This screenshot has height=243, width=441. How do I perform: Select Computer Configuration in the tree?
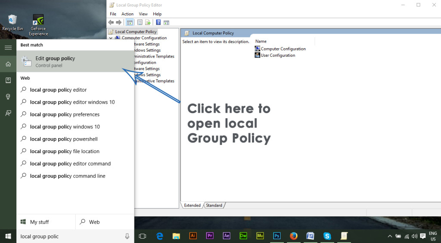click(x=144, y=38)
